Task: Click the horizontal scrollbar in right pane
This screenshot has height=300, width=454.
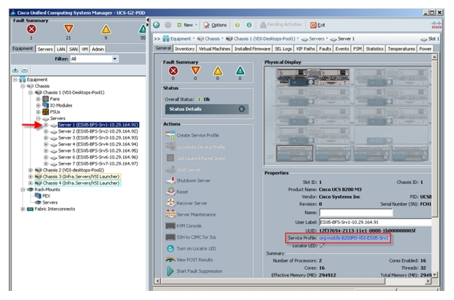Action: (x=272, y=280)
